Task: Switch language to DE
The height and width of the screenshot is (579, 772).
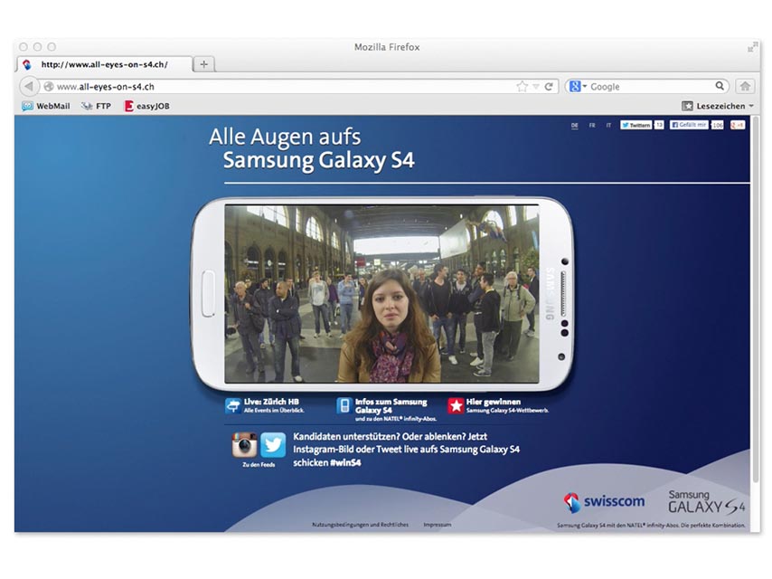Action: [575, 126]
